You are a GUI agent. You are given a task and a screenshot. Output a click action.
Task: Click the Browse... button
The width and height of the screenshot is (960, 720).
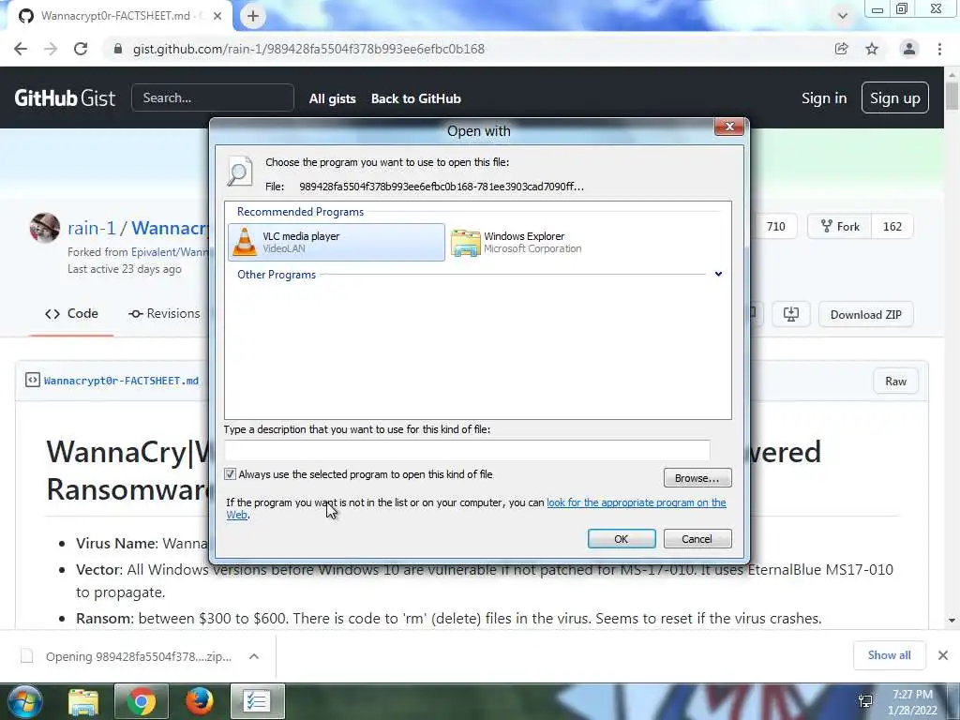pyautogui.click(x=697, y=478)
